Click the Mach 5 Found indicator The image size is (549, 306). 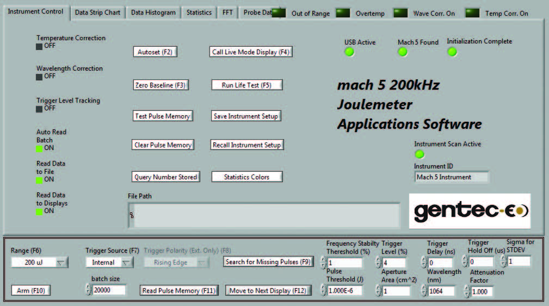[x=402, y=52]
